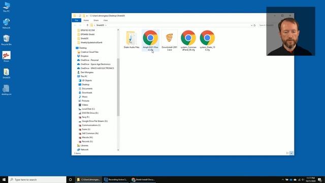Select OneDrive - SPACE AGE ELECTRONICS uppercase entry
This screenshot has height=183, width=325.
[97, 68]
